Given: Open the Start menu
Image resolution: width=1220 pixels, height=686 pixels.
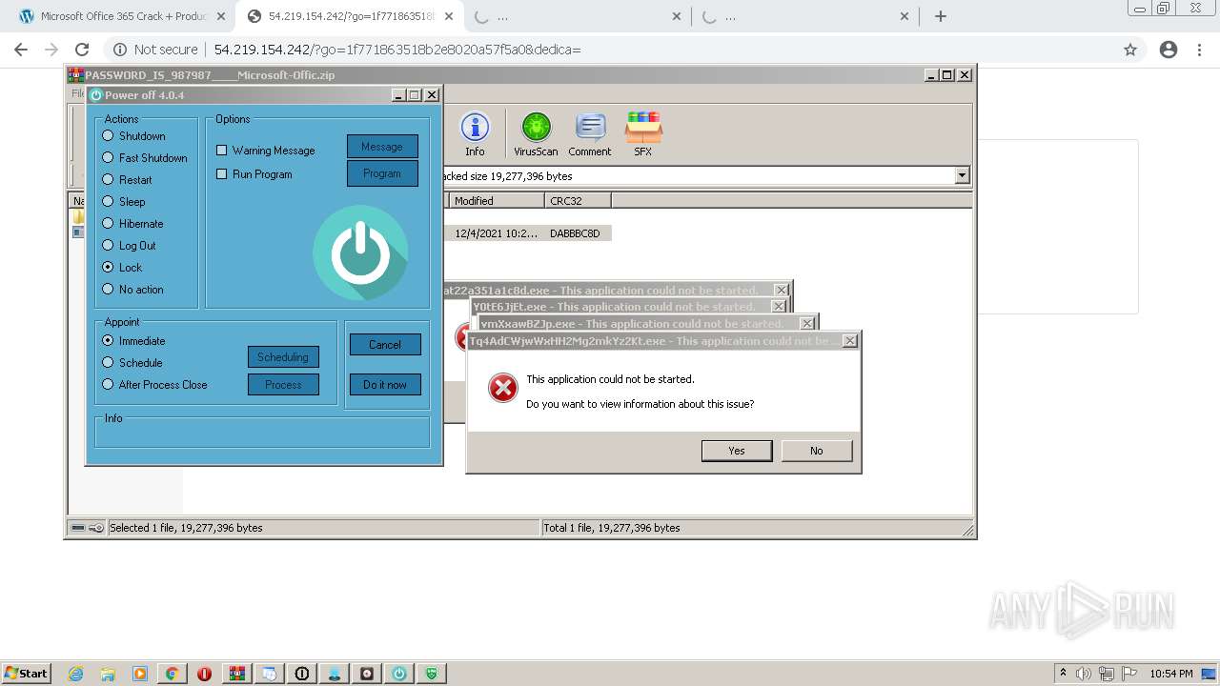Looking at the screenshot, I should click(x=26, y=674).
